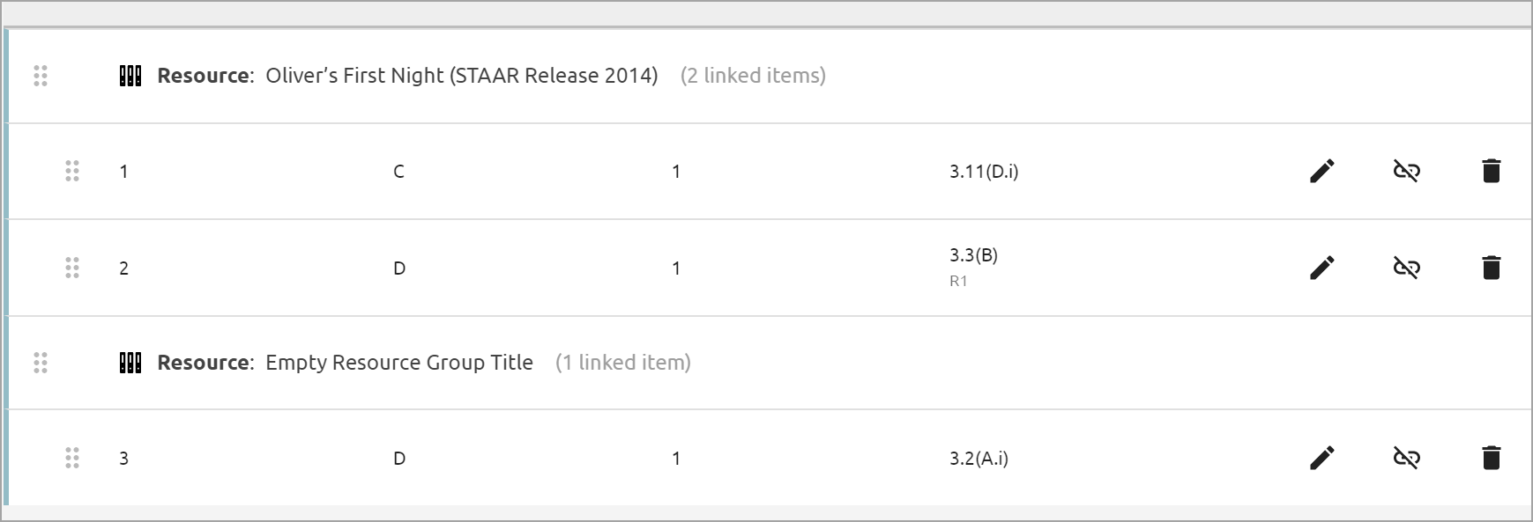
Task: Click the resource icon beside Oliver's First Night
Action: click(x=130, y=76)
